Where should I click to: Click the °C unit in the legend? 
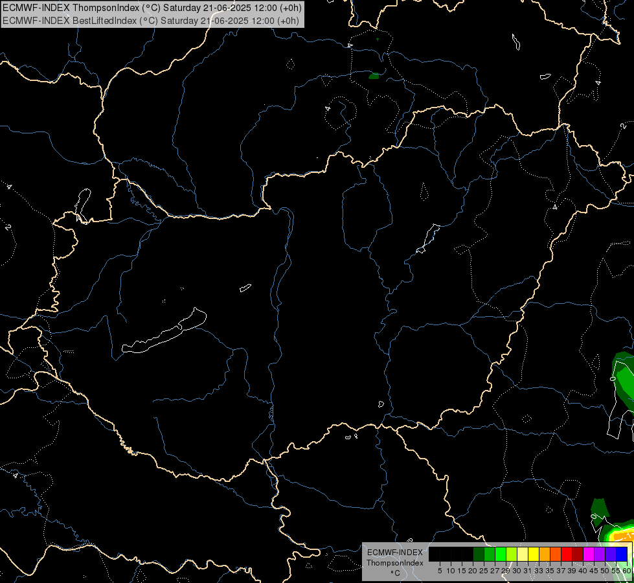pyautogui.click(x=396, y=573)
